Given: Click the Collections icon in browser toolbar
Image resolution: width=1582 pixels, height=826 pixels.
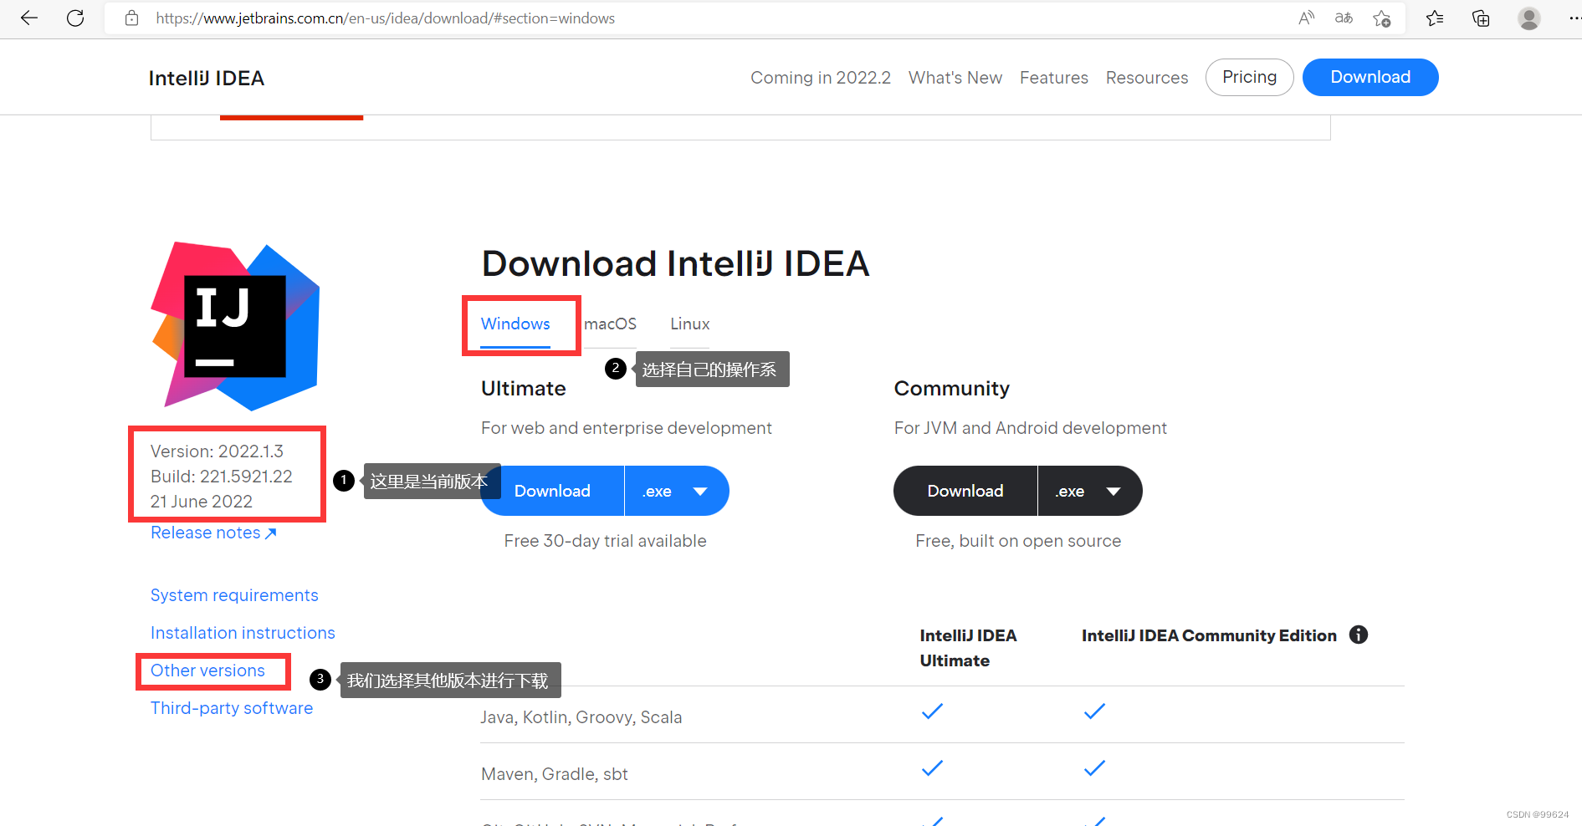Looking at the screenshot, I should 1480,18.
